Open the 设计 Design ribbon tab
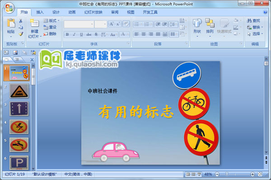 point(56,12)
